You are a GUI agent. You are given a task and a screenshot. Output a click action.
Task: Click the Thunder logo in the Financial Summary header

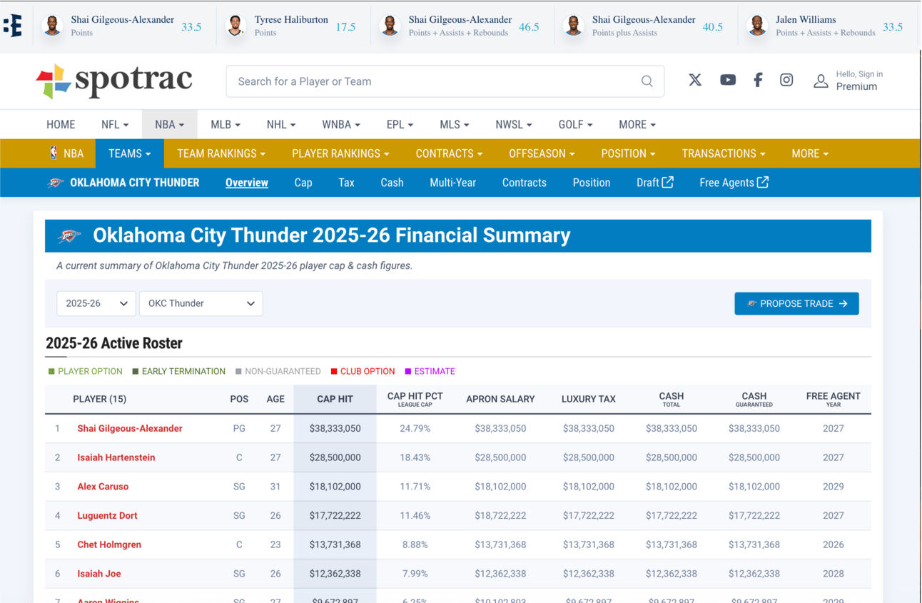pos(69,235)
